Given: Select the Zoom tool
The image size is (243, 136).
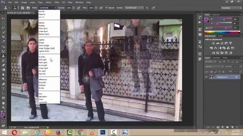Looking at the screenshot, I should point(3,108).
